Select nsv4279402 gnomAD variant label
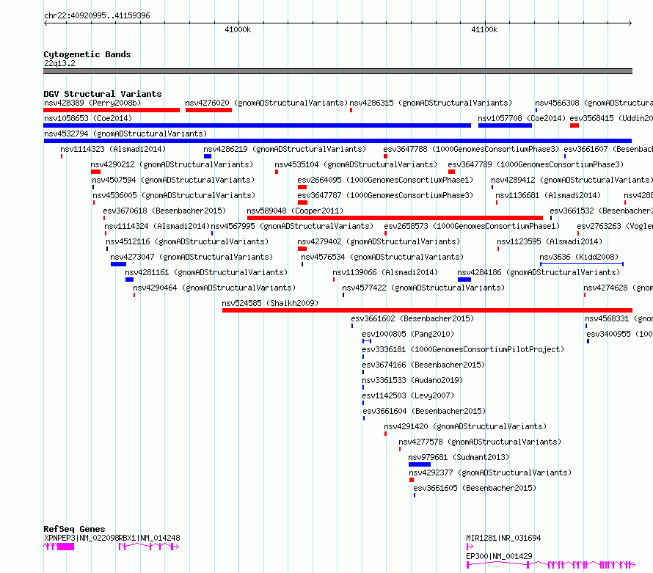The width and height of the screenshot is (653, 573). point(379,241)
